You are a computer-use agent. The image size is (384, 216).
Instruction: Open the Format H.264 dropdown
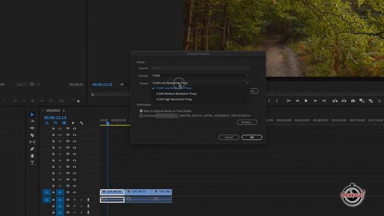click(x=200, y=76)
